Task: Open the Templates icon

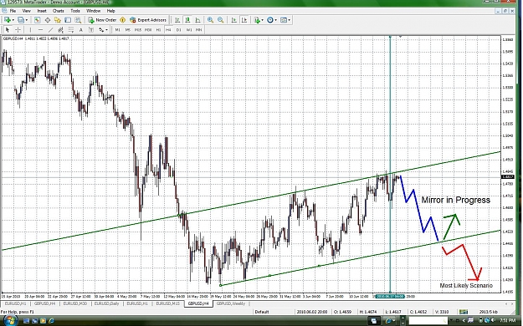Action: click(x=283, y=20)
